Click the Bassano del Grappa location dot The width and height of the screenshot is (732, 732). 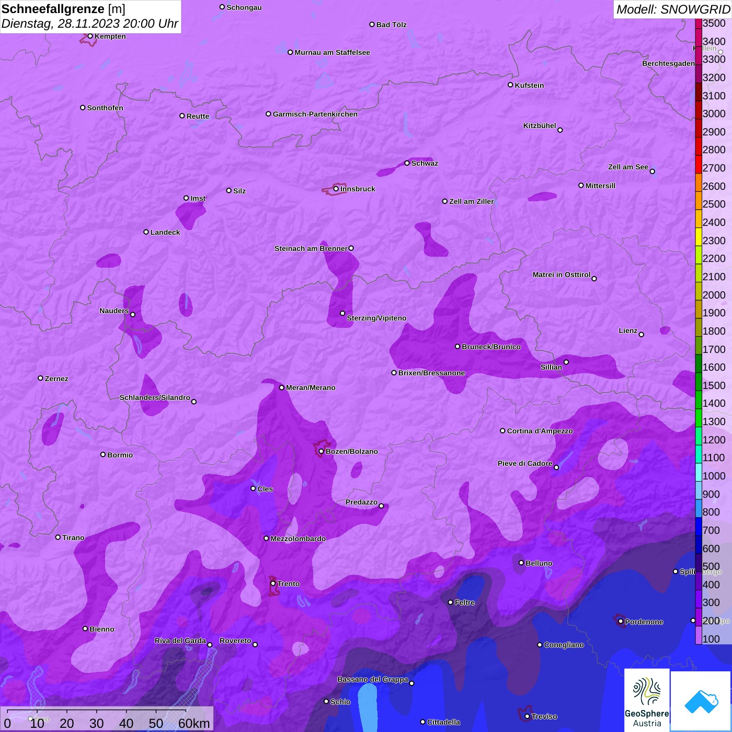[412, 683]
